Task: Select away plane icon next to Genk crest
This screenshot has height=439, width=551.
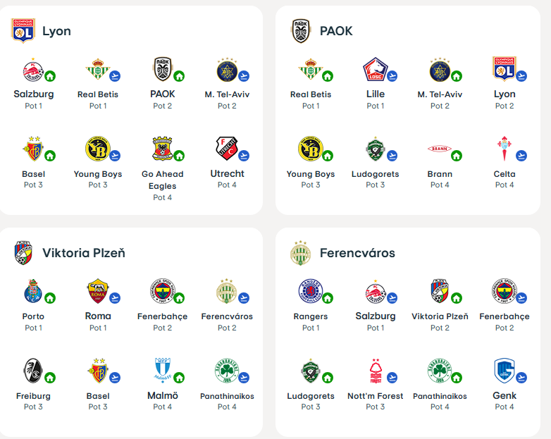Action: [x=521, y=378]
